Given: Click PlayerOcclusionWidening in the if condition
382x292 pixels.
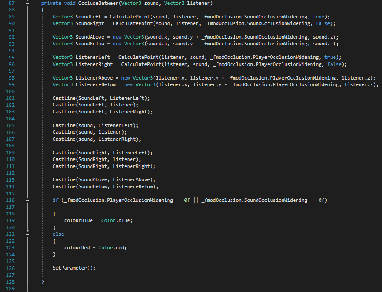Looking at the screenshot, I should (x=140, y=200).
